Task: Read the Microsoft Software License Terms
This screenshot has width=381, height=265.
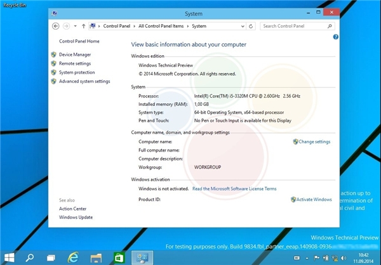Action: [x=234, y=189]
